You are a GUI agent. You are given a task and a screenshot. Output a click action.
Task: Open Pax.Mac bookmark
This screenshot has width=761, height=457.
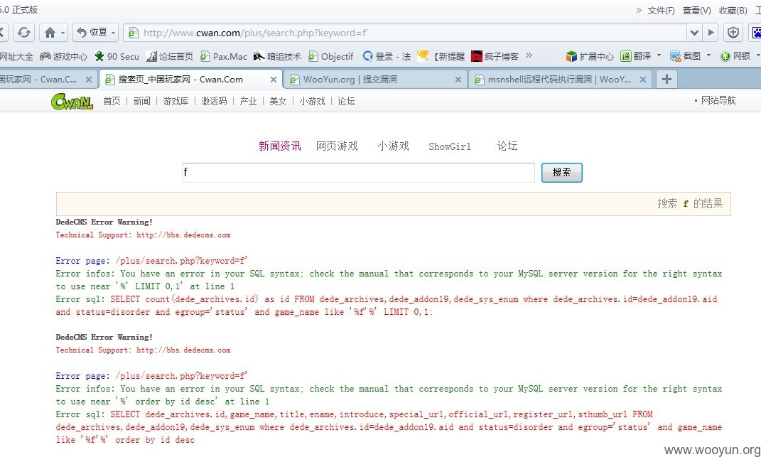pyautogui.click(x=224, y=56)
